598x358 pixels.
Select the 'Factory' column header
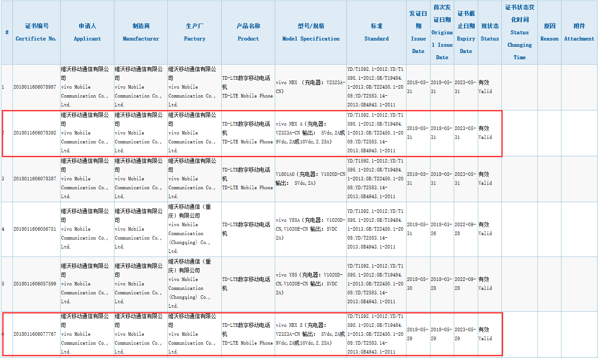coord(195,33)
